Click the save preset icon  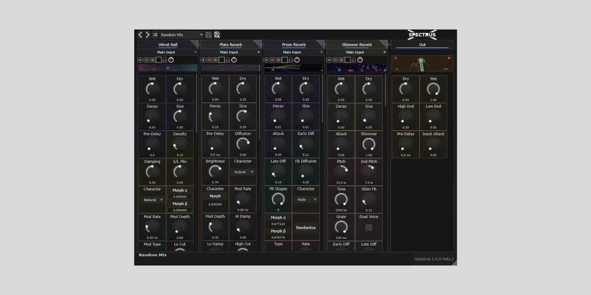[209, 35]
